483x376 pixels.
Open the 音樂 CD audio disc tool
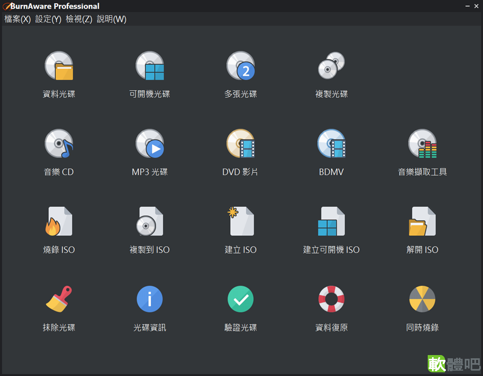(59, 143)
